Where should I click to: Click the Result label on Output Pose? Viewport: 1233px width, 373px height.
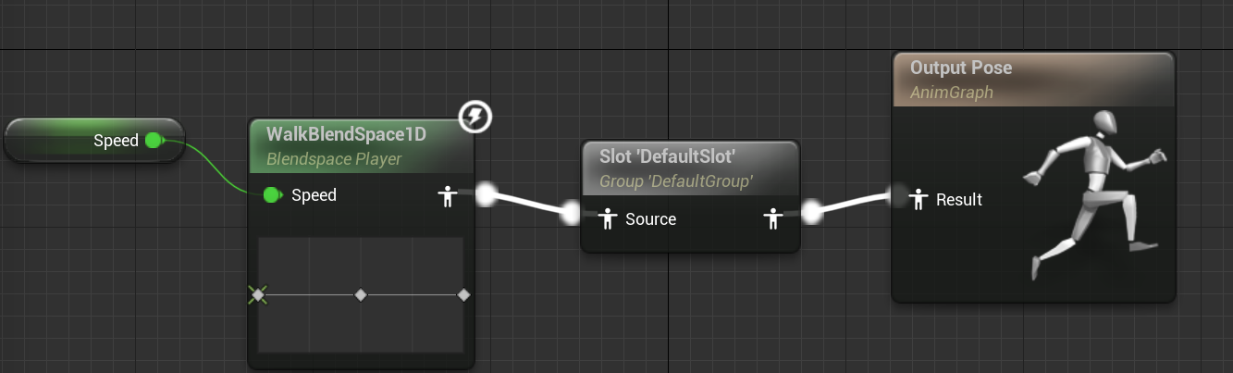[x=959, y=199]
